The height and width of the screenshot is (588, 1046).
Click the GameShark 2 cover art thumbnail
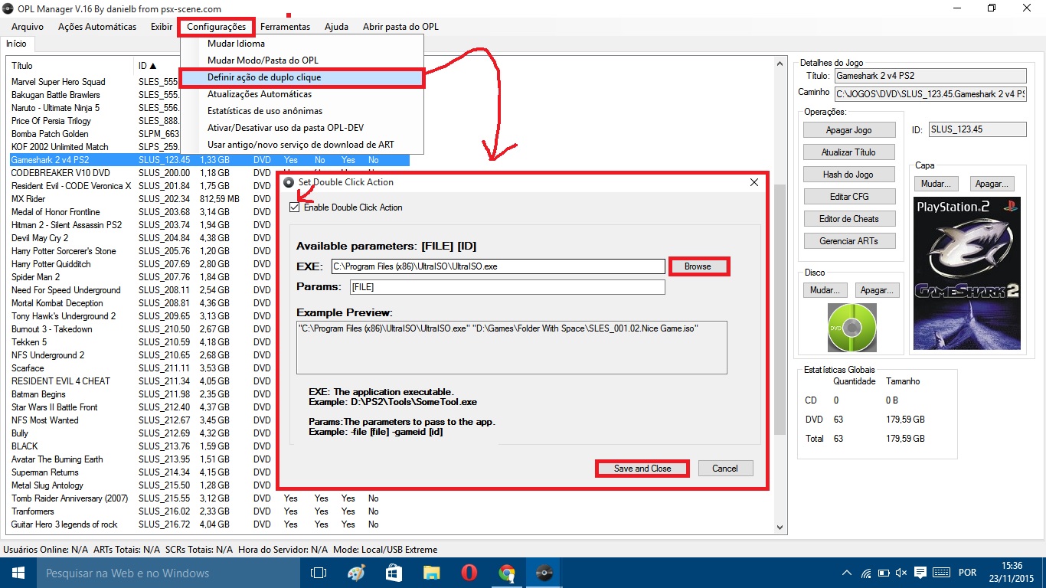pos(969,273)
